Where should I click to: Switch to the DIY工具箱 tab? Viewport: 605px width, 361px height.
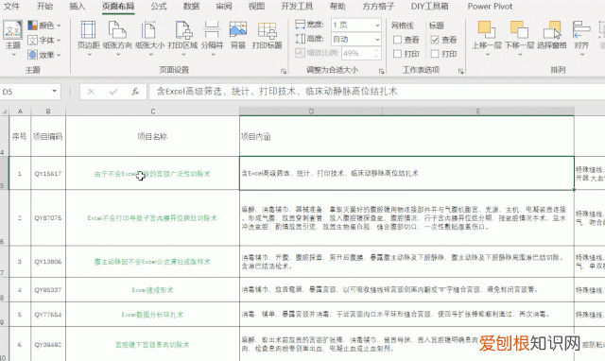pos(430,7)
